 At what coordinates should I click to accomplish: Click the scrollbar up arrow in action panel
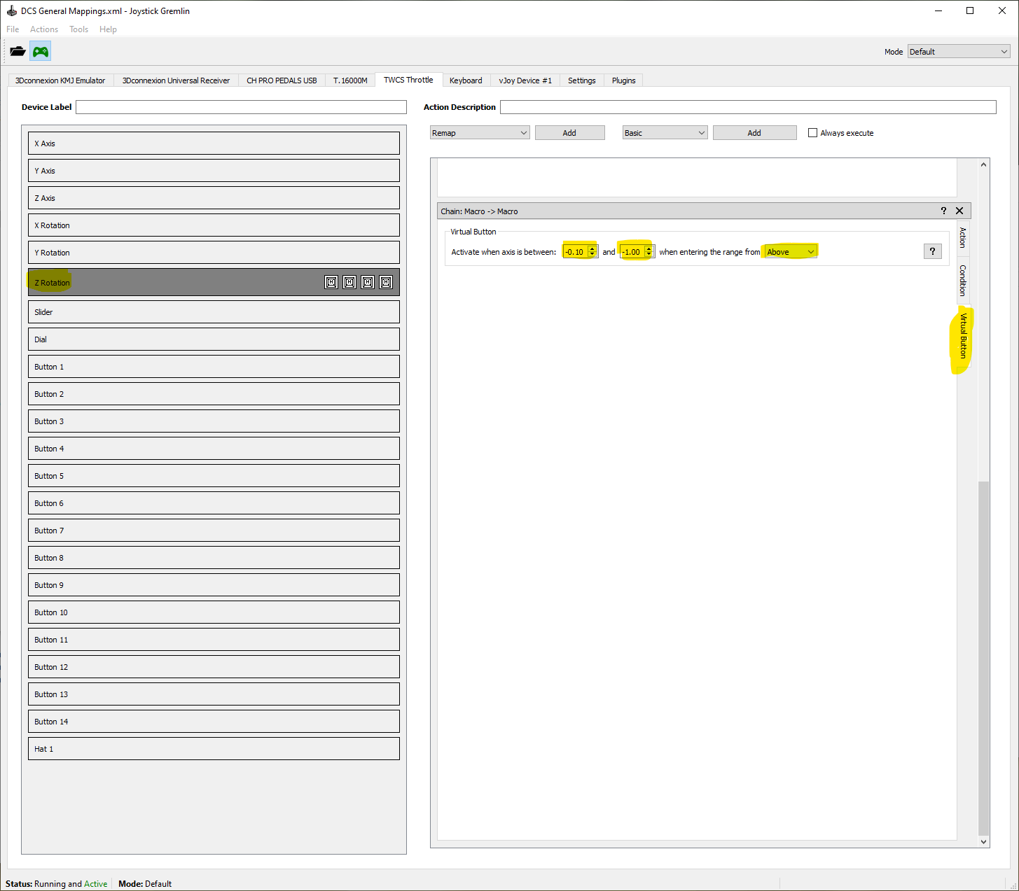point(984,164)
